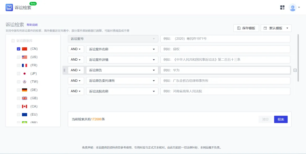Check the (JP) database checkbox
The width and height of the screenshot is (306, 154).
(x=18, y=74)
